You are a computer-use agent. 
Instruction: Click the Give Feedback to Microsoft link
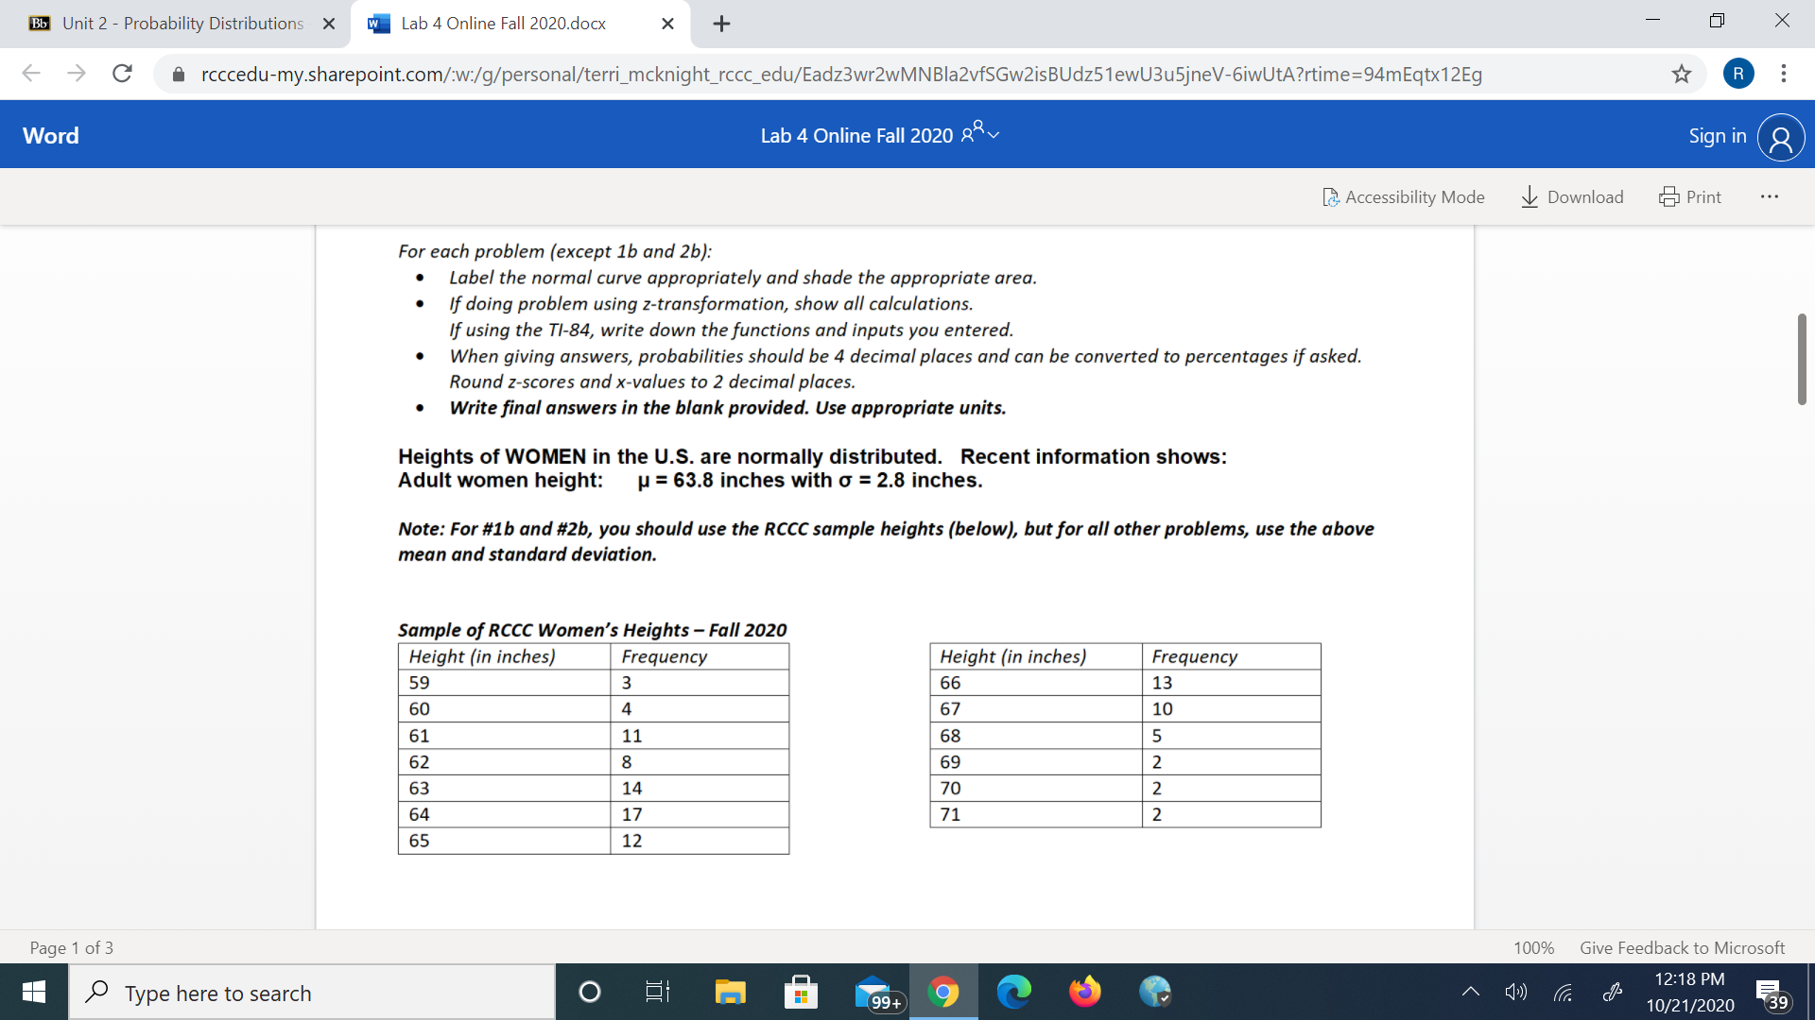pyautogui.click(x=1681, y=947)
